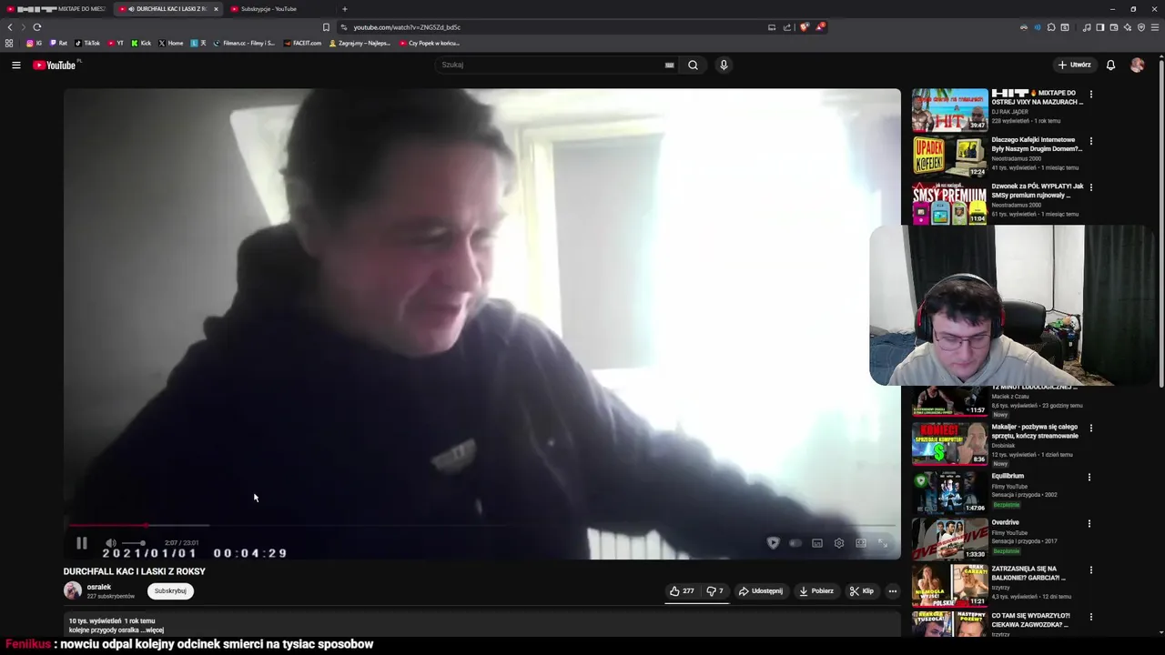The height and width of the screenshot is (655, 1165).
Task: Click the Pobierz download button
Action: pyautogui.click(x=816, y=590)
